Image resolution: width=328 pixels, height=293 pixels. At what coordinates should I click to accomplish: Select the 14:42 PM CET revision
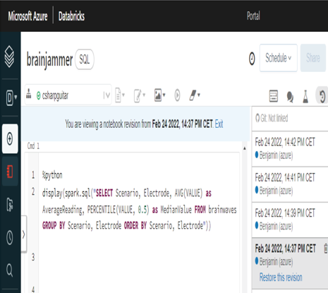pos(290,149)
